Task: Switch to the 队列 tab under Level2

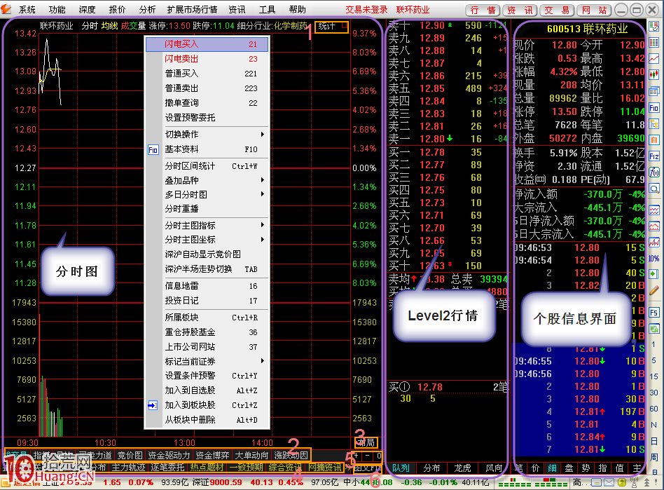Action: point(401,468)
